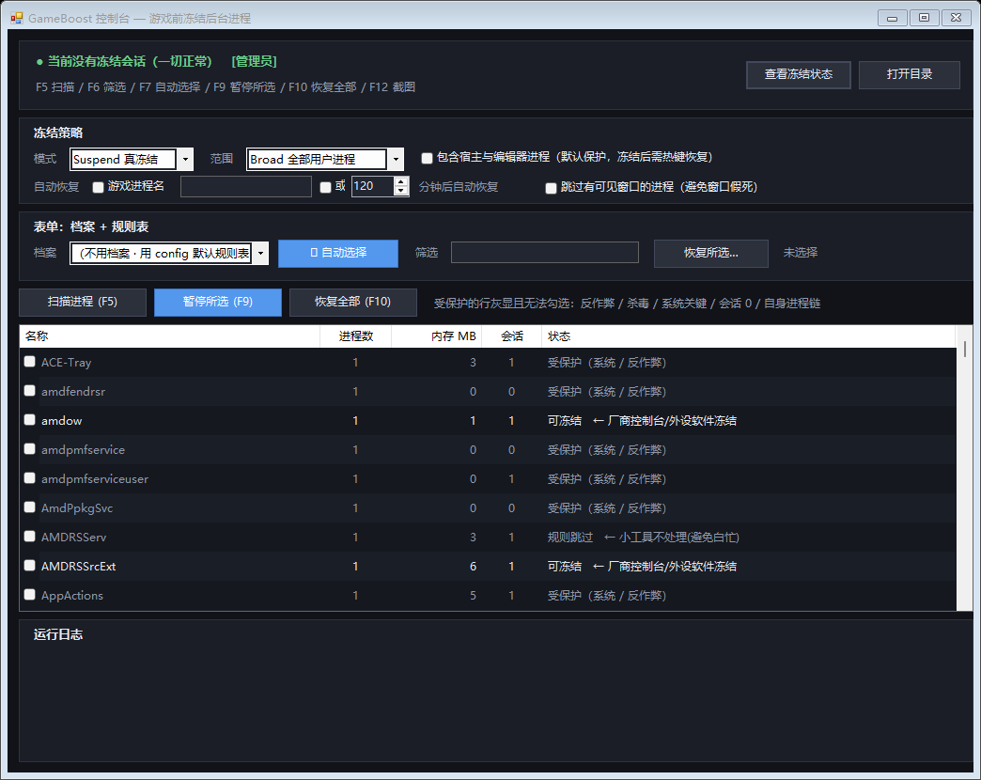The image size is (981, 780).
Task: Check the AppActions row checkbox
Action: click(x=29, y=594)
